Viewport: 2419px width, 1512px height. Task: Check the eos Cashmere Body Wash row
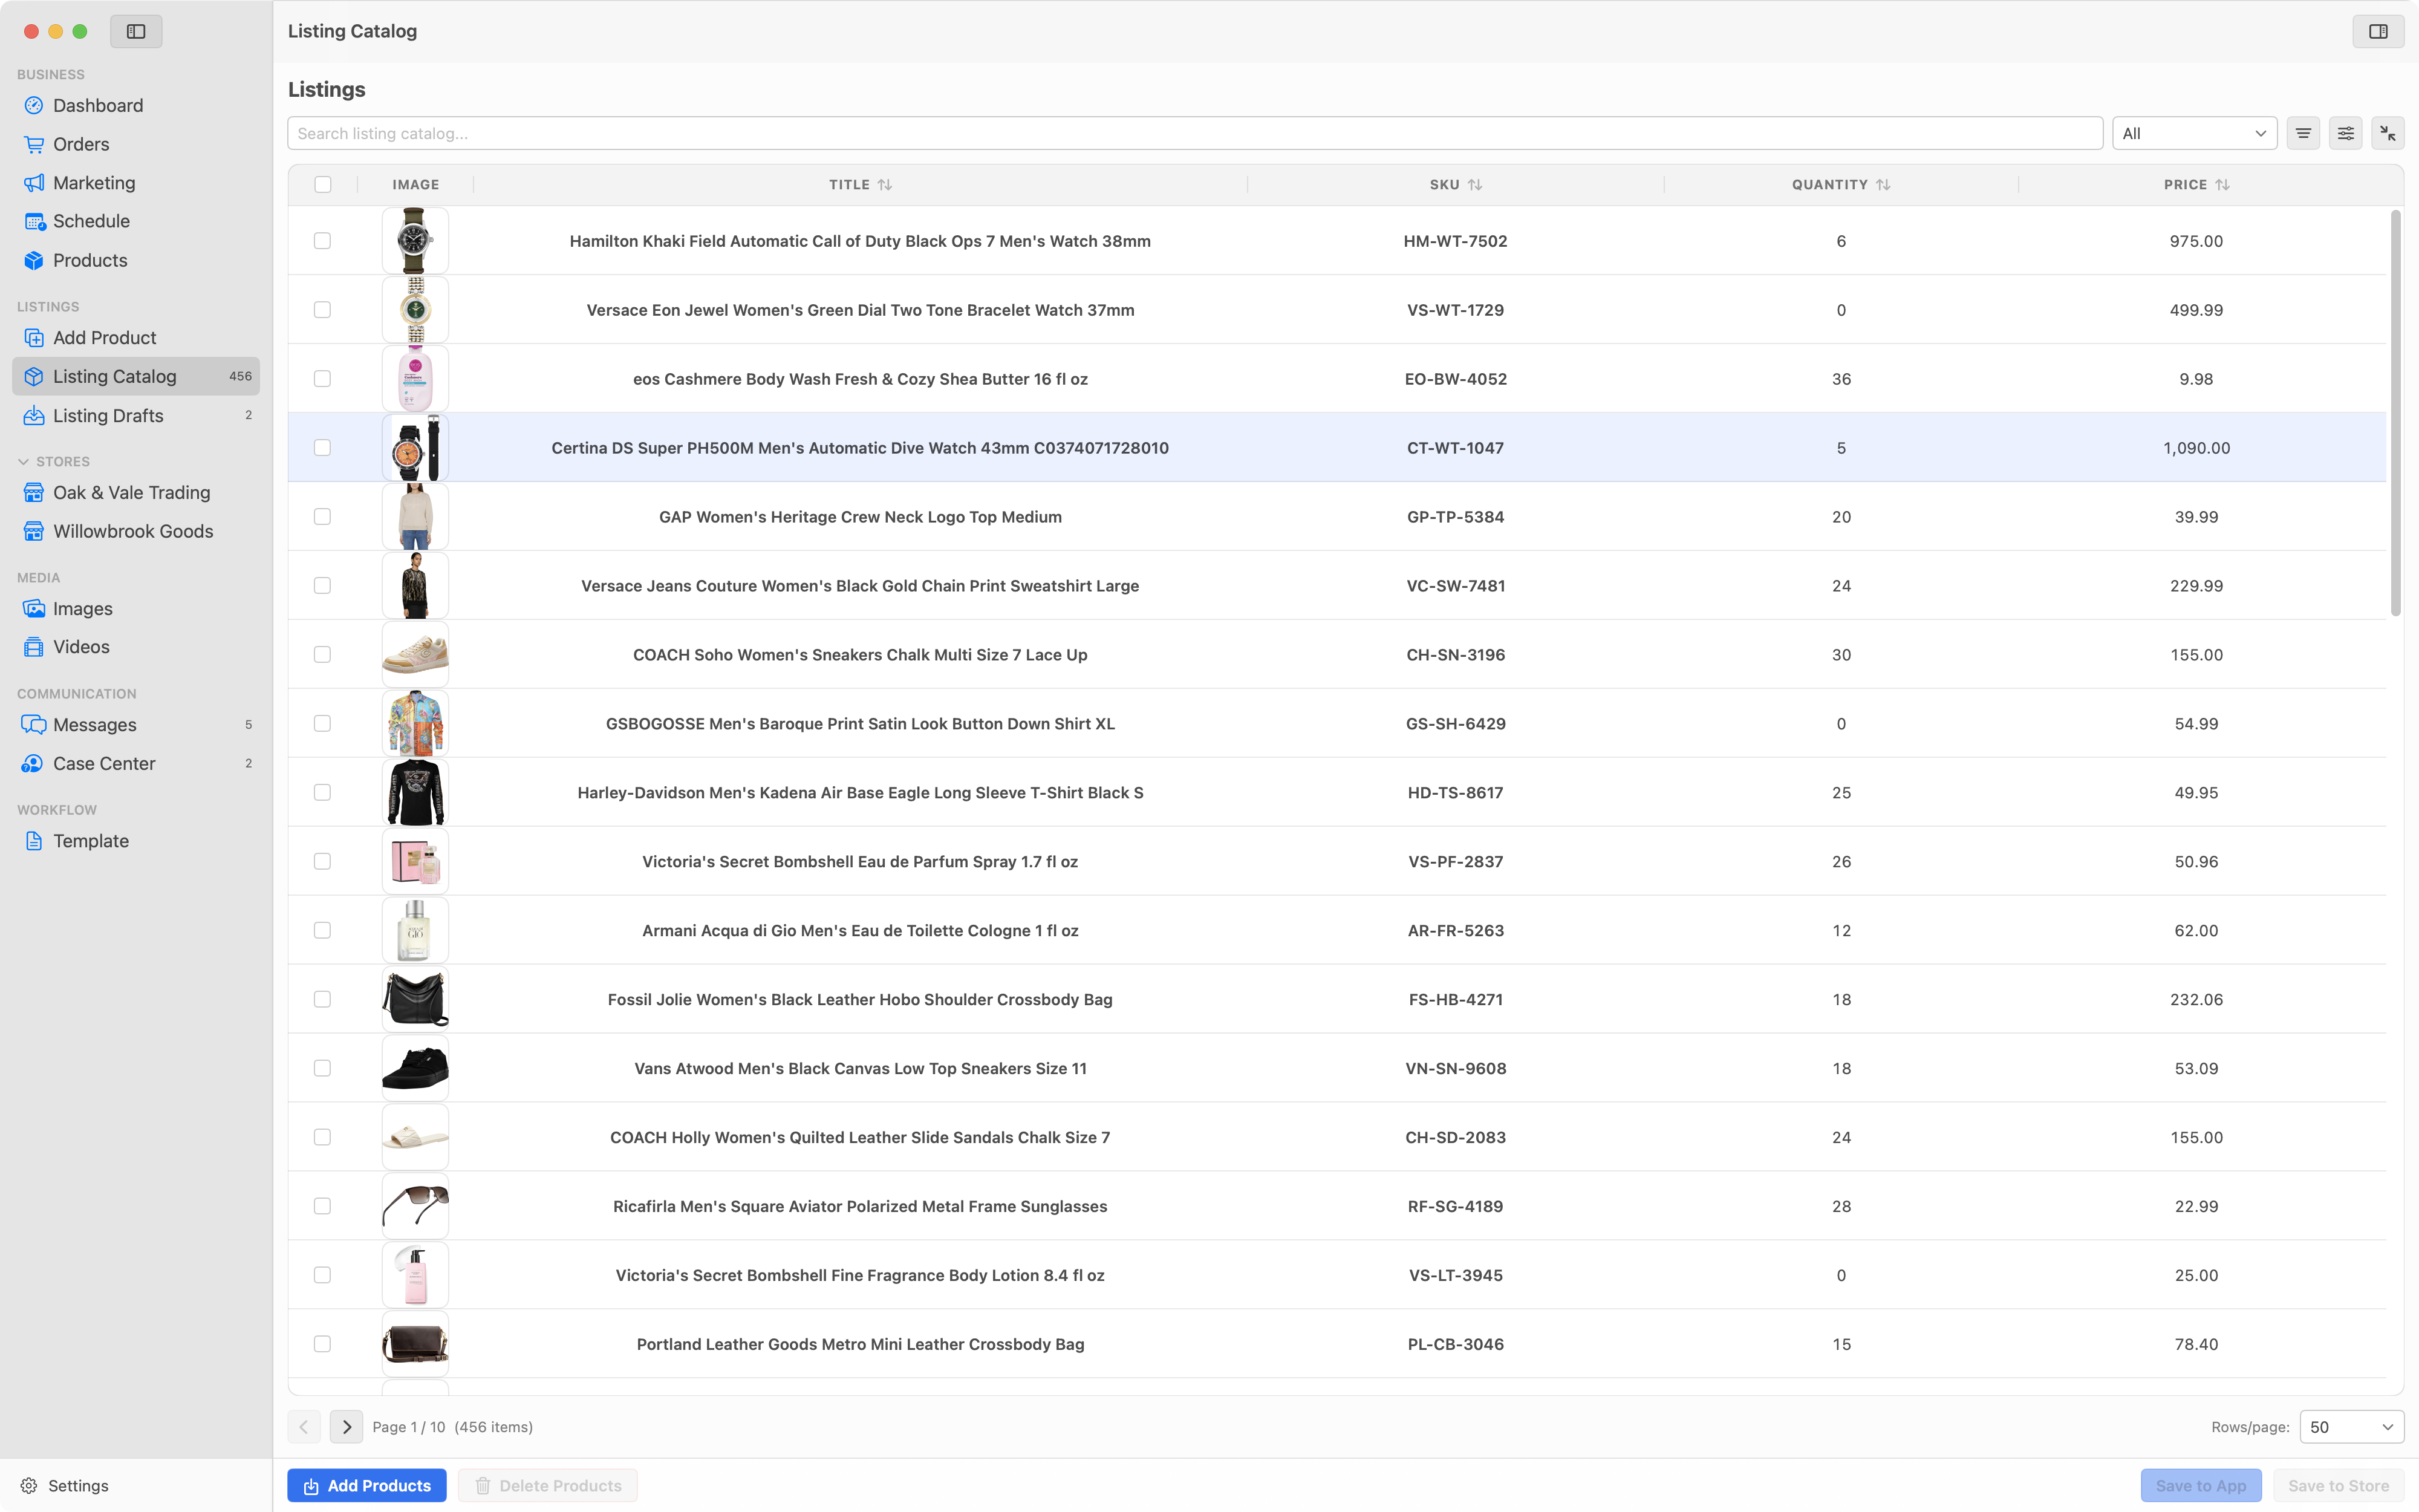click(322, 379)
